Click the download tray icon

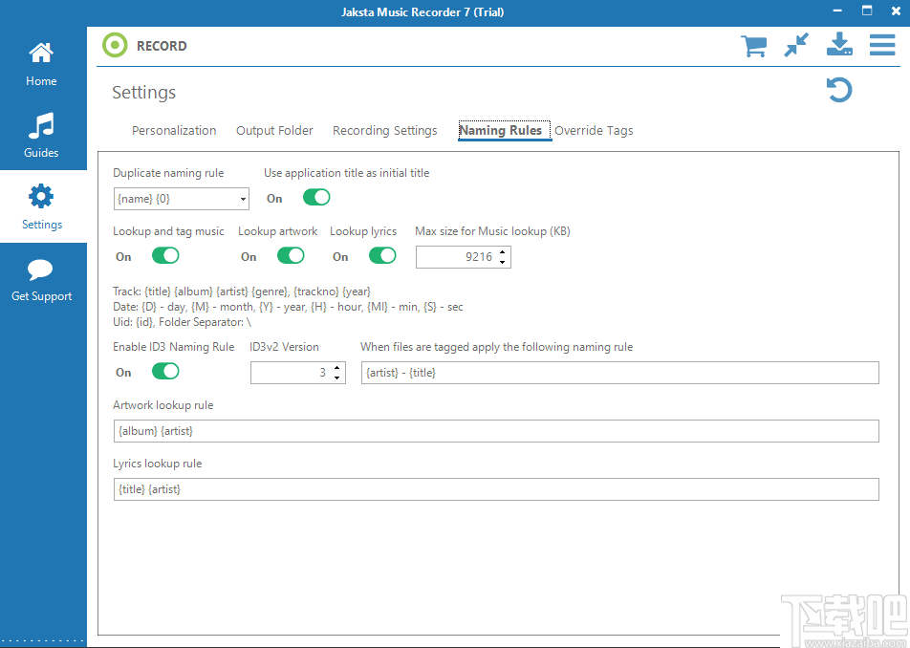click(x=839, y=45)
